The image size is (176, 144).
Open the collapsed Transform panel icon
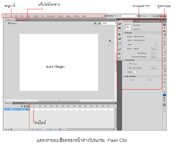tap(120, 43)
